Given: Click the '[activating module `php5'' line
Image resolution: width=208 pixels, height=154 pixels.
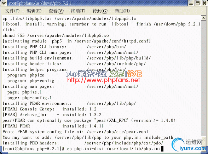Looking at the screenshot, I should pyautogui.click(x=77, y=41).
